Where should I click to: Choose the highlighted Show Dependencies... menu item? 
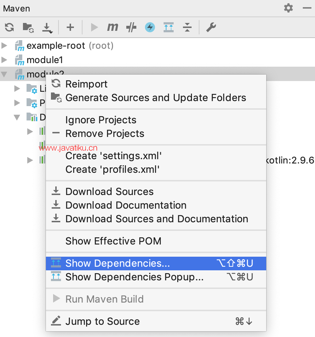(x=156, y=263)
